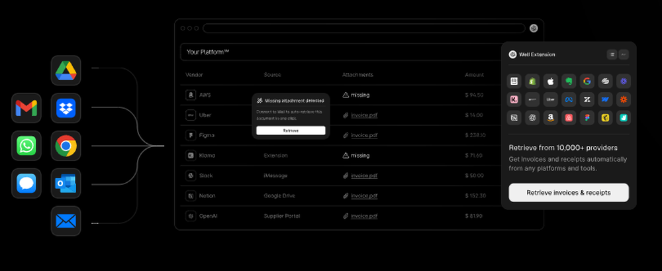Click the Supplier Portal source cell
This screenshot has height=271, width=662.
click(x=281, y=216)
